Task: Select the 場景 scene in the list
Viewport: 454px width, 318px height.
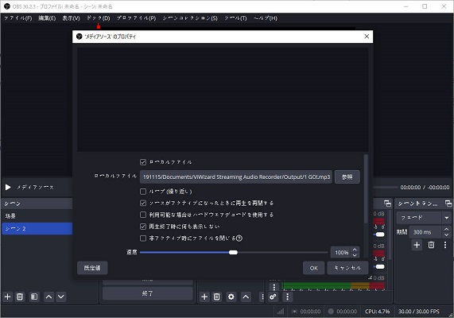Action: point(37,216)
